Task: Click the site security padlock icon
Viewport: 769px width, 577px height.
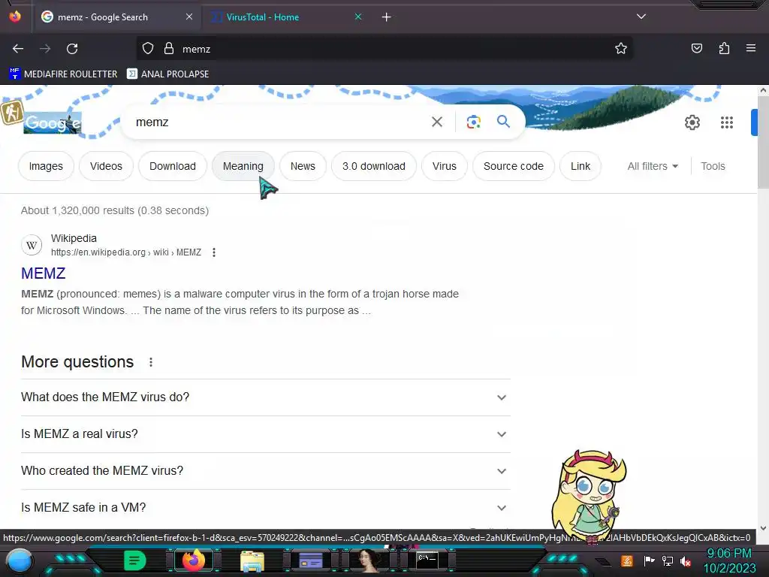Action: (x=169, y=49)
